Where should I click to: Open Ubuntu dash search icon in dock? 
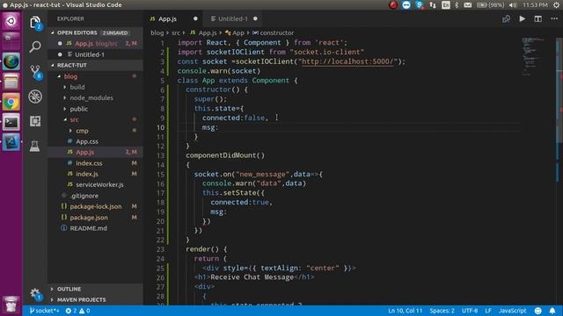[11, 21]
